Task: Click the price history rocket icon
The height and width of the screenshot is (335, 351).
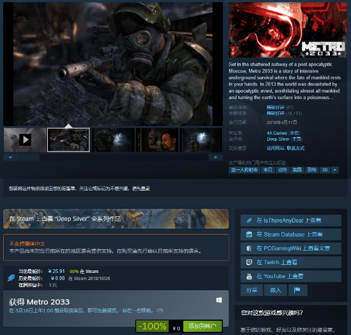Action: pos(11,278)
